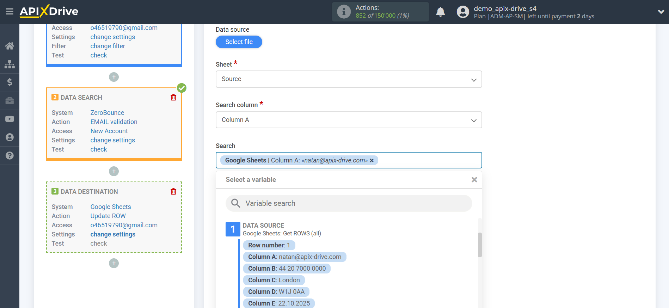Select Column B: 44 20 7000 0000 variable
Image resolution: width=669 pixels, height=308 pixels.
pos(287,269)
